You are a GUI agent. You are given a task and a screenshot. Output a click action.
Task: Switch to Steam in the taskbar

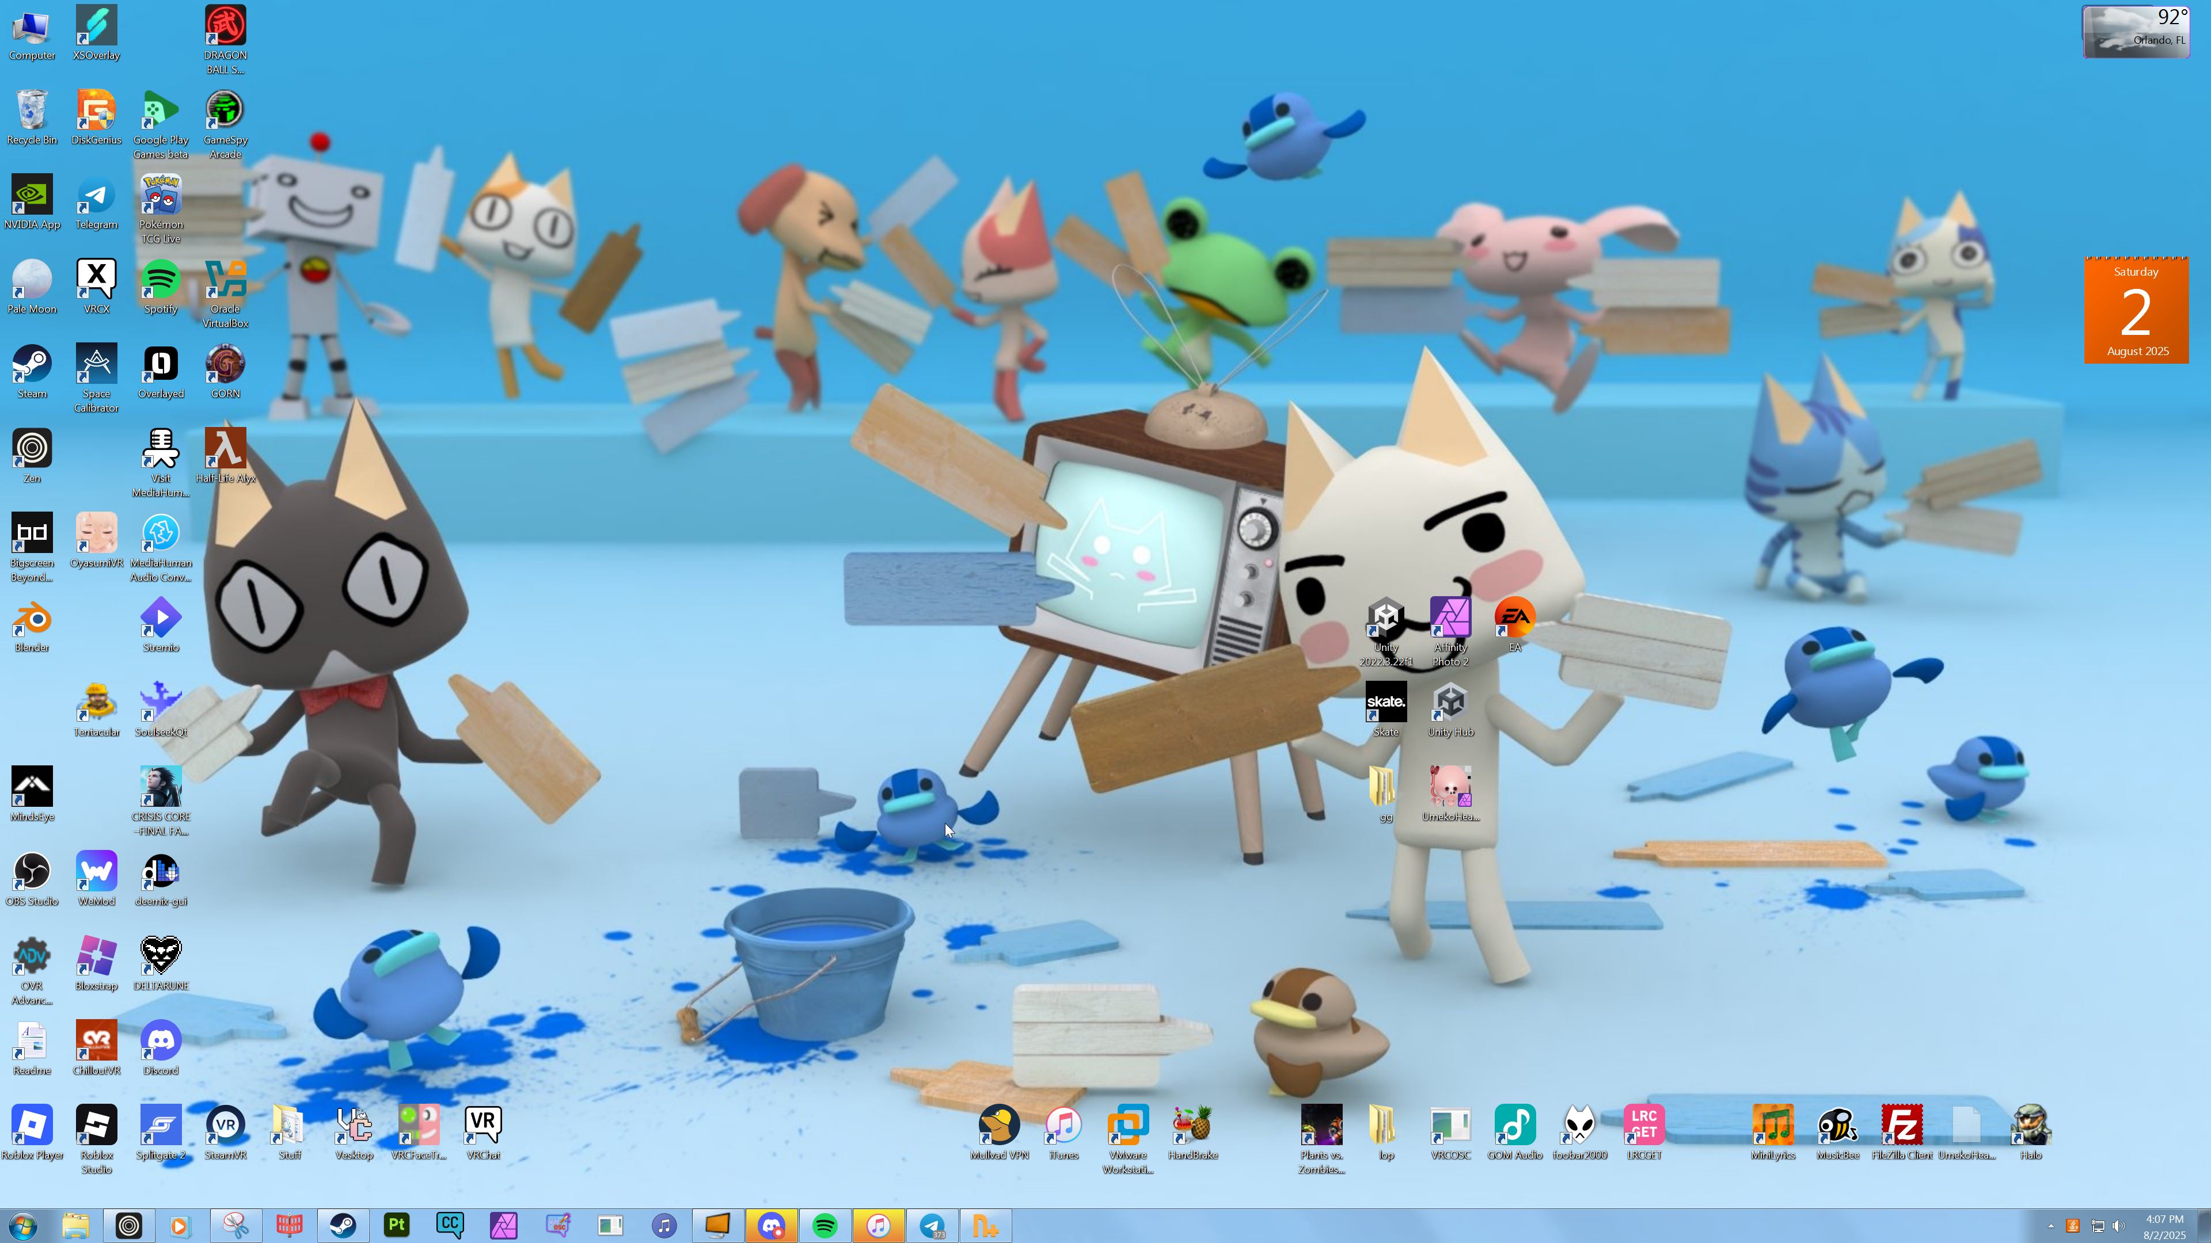pyautogui.click(x=343, y=1225)
